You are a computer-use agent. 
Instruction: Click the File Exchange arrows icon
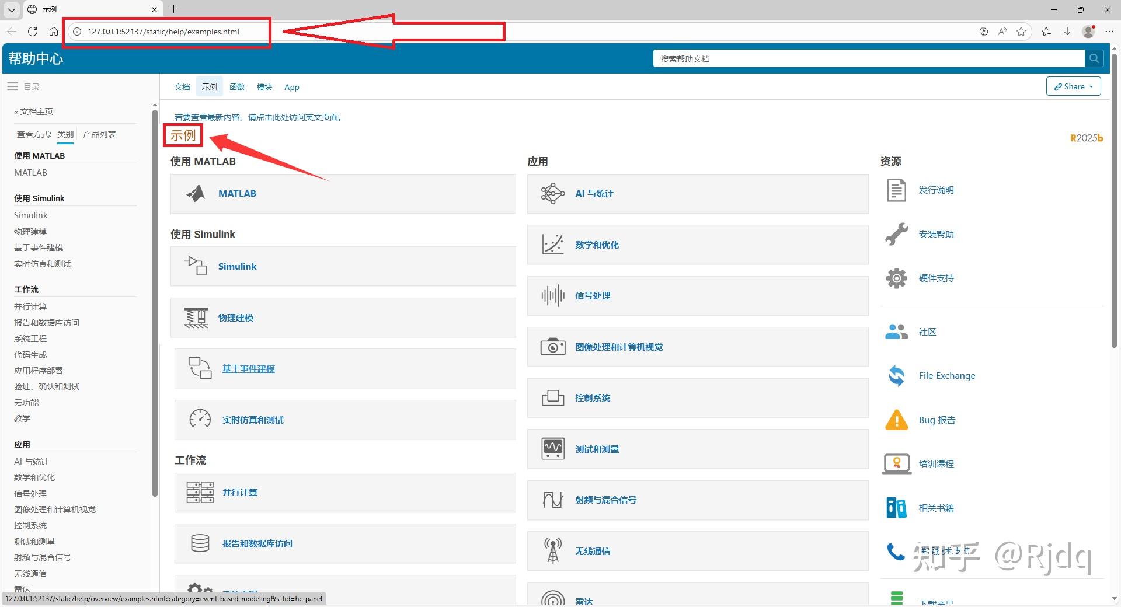point(896,376)
